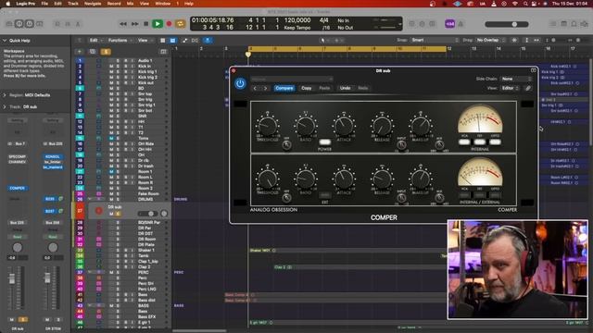Open the Snap Smart dropdown
Viewport: 593px width, 333px height.
pos(435,40)
